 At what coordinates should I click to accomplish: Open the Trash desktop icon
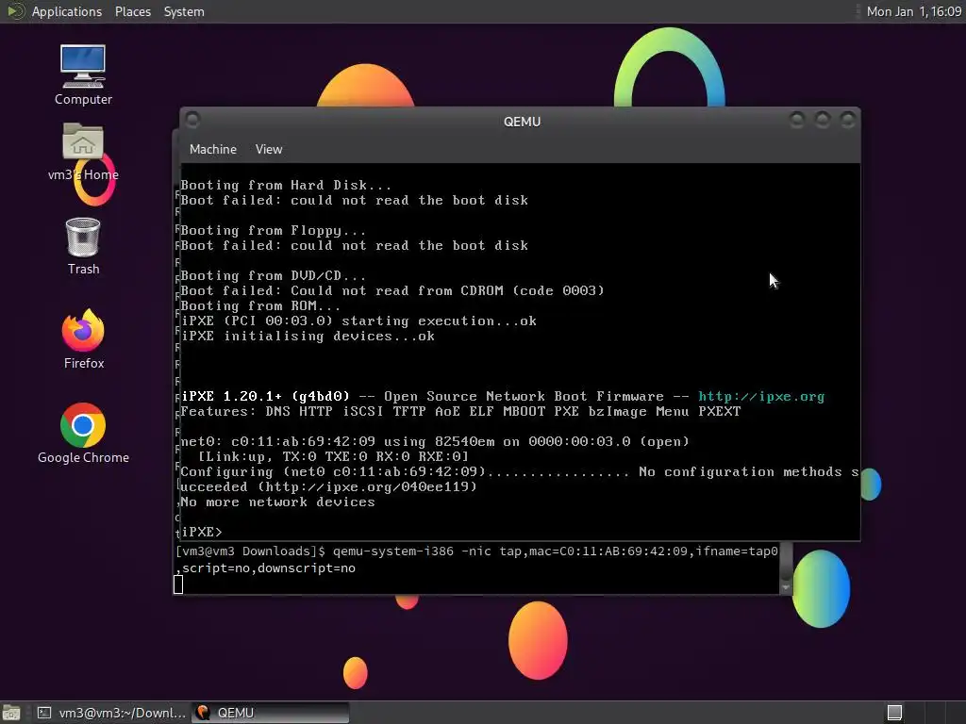pos(83,246)
